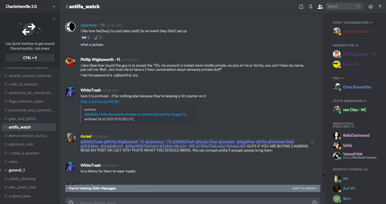Image resolution: width=386 pixels, height=204 pixels.
Task: Click the upload plus icon in message box
Action: 71,202
